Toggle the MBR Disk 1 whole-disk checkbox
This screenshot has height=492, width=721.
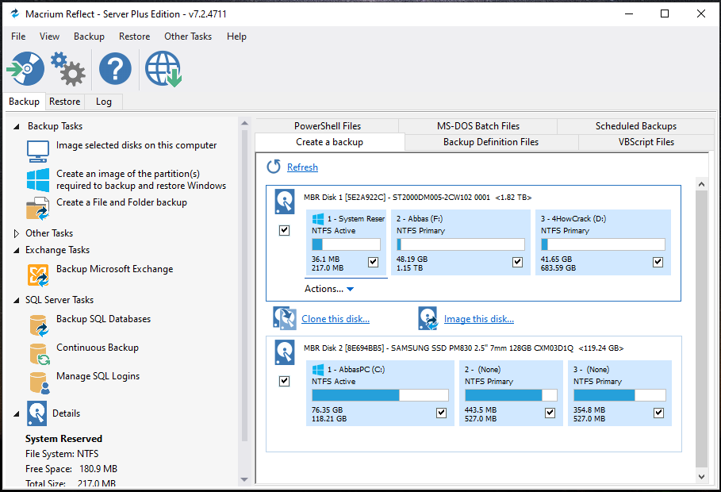[x=284, y=230]
